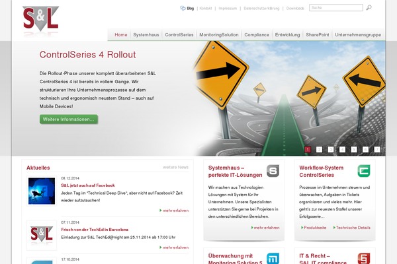This screenshot has width=397, height=264.
Task: Open 'S&L jetzt auch auf Facebook' headline
Action: point(88,185)
